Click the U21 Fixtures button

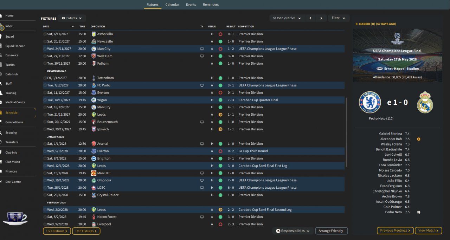[x=57, y=231]
